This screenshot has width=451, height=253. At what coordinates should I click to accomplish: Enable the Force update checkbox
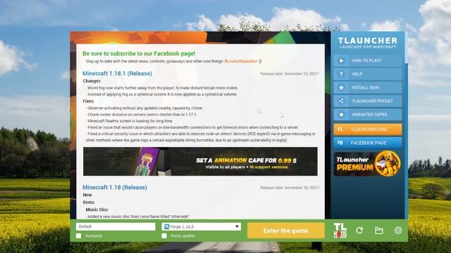(x=164, y=236)
